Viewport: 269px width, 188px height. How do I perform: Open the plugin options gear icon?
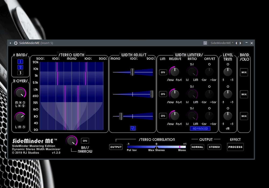pos(16,43)
